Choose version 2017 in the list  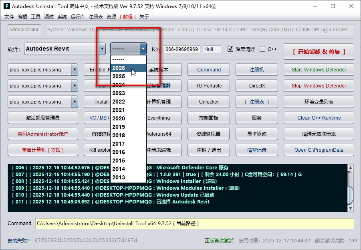tap(128, 144)
